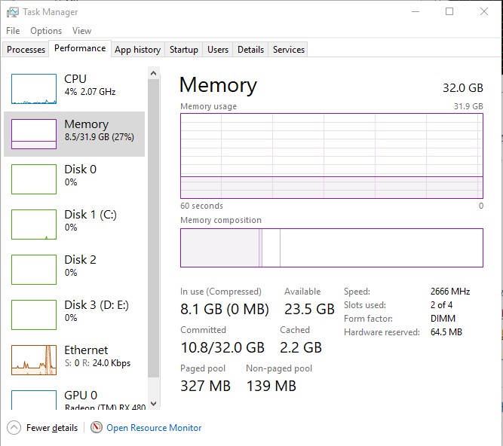Click the Fewer details collapse arrow icon

coord(14,427)
